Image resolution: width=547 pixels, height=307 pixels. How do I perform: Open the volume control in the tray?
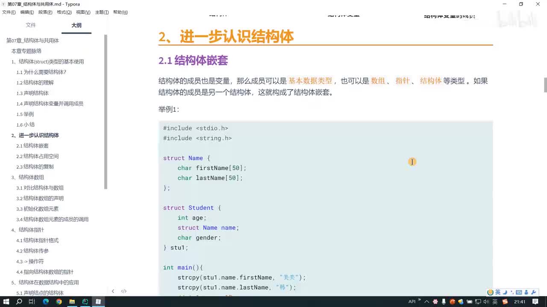click(x=486, y=302)
